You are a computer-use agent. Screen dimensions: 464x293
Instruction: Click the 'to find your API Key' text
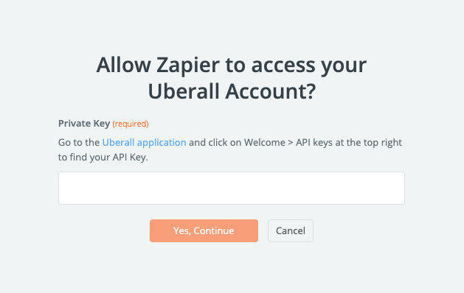point(103,157)
